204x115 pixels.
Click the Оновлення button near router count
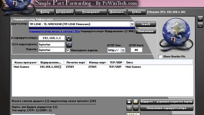146,31
